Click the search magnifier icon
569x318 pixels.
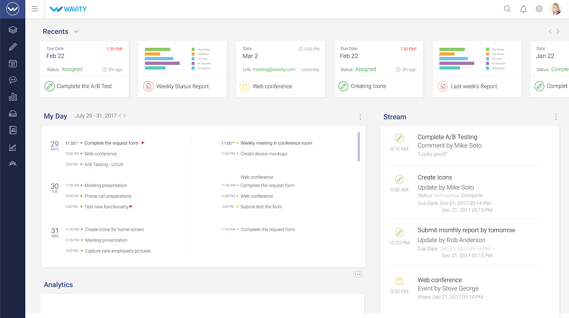[507, 9]
